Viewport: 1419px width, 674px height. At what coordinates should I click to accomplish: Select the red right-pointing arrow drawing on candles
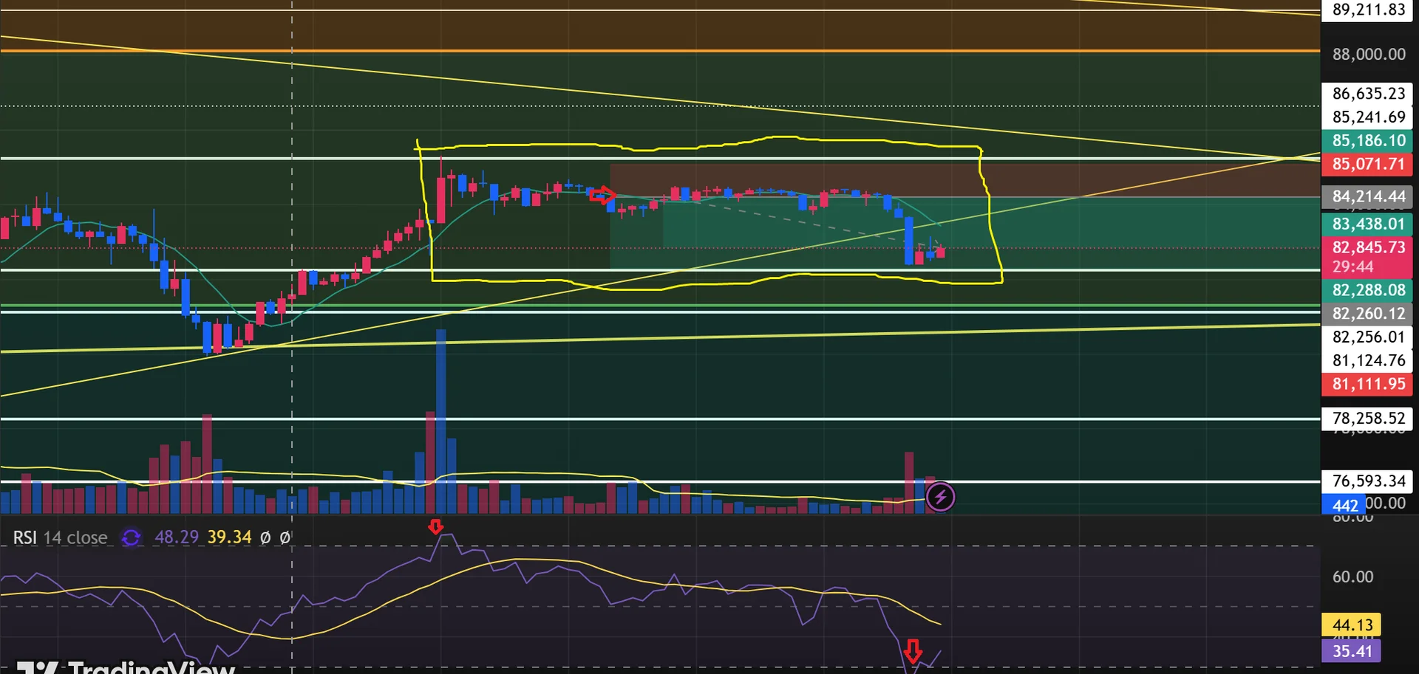[602, 196]
